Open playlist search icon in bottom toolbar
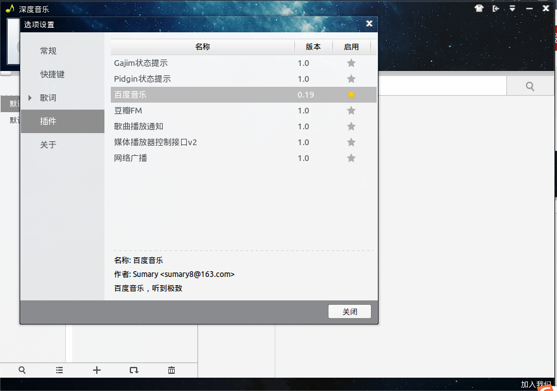Viewport: 557px width, 391px height. click(22, 370)
